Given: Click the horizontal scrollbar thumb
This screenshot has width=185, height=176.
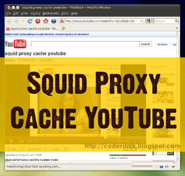Looking at the screenshot, I should (71, 163).
